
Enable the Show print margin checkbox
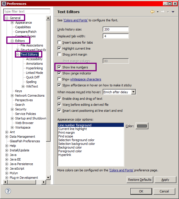pyautogui.click(x=59, y=54)
